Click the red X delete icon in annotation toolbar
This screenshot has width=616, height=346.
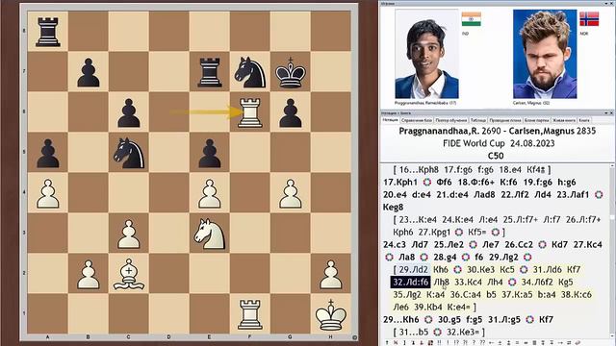396,342
